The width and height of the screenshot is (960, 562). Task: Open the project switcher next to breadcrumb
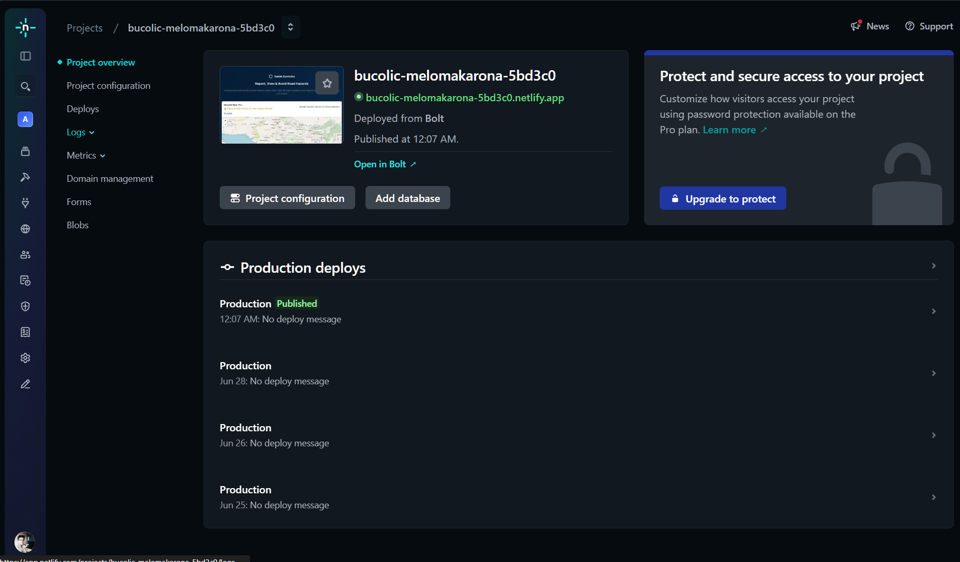291,27
